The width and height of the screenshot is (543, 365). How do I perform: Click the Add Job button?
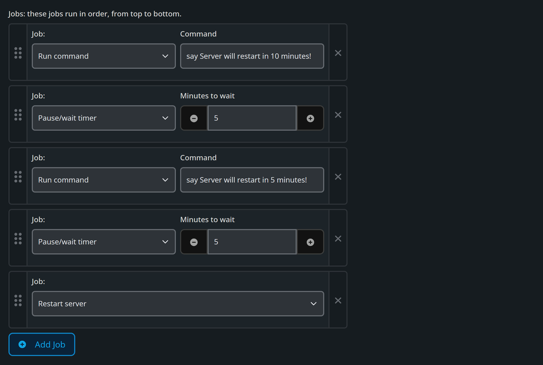point(42,344)
